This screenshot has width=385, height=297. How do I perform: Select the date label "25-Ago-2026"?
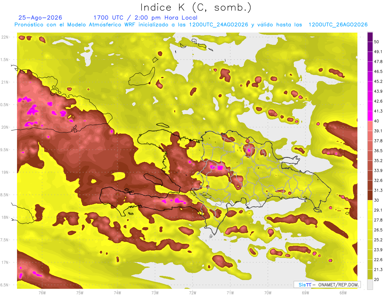(x=40, y=18)
